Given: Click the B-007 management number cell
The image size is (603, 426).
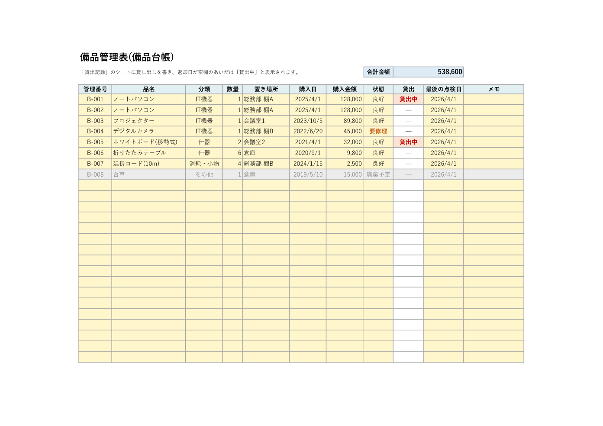Looking at the screenshot, I should [x=95, y=164].
